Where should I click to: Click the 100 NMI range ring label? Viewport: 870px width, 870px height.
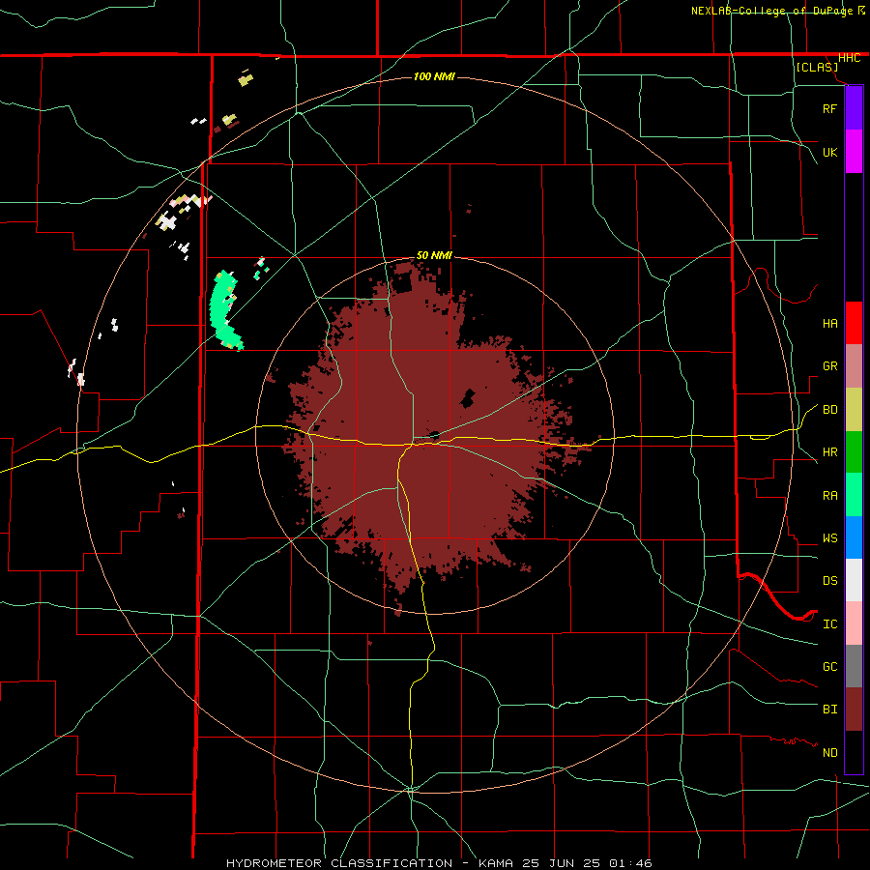click(434, 76)
